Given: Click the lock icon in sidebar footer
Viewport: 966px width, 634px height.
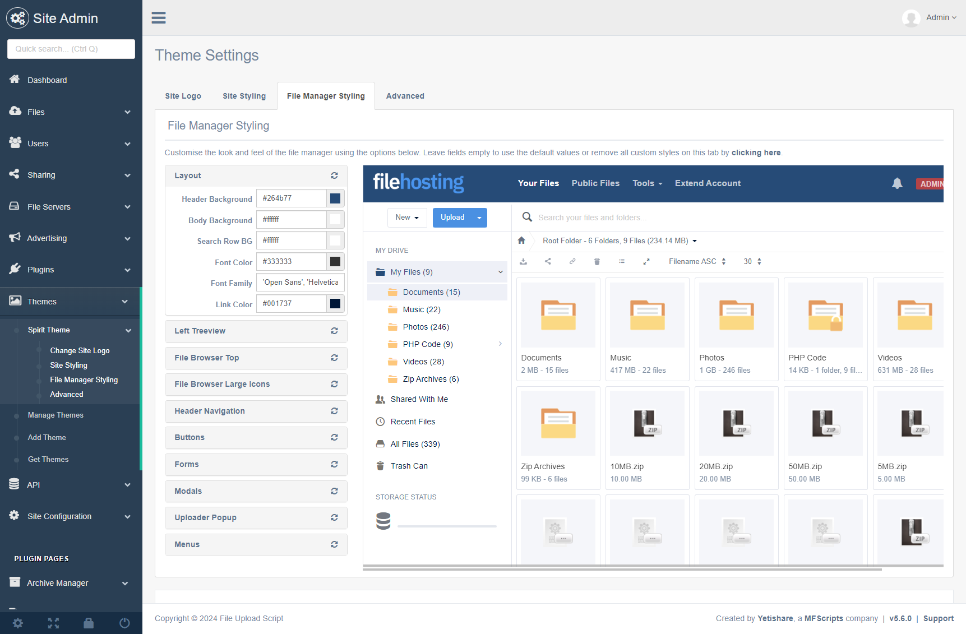Looking at the screenshot, I should tap(89, 623).
